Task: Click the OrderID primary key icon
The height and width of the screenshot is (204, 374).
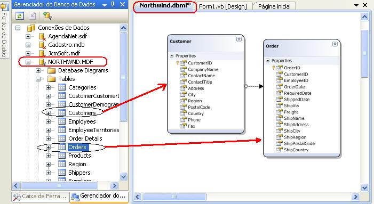Action: [273, 68]
